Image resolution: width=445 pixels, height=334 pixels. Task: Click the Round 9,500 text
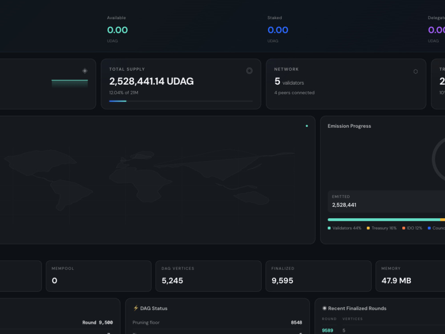pyautogui.click(x=97, y=322)
